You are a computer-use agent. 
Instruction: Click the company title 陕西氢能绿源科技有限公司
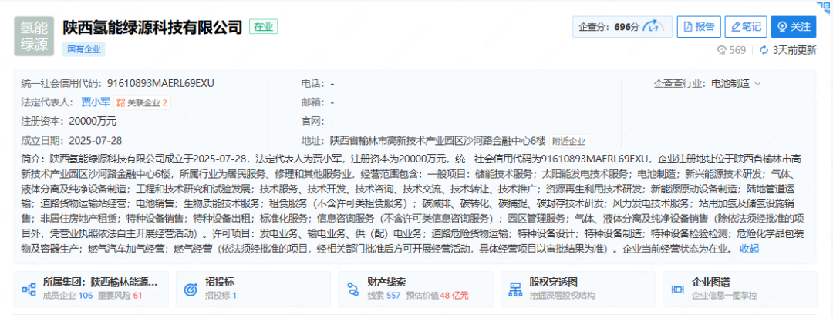tap(153, 27)
